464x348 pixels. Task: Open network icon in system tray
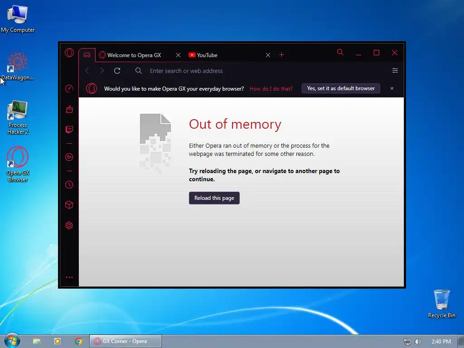click(407, 342)
